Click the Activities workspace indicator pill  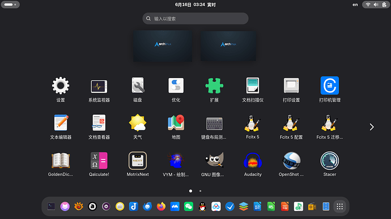pos(10,5)
